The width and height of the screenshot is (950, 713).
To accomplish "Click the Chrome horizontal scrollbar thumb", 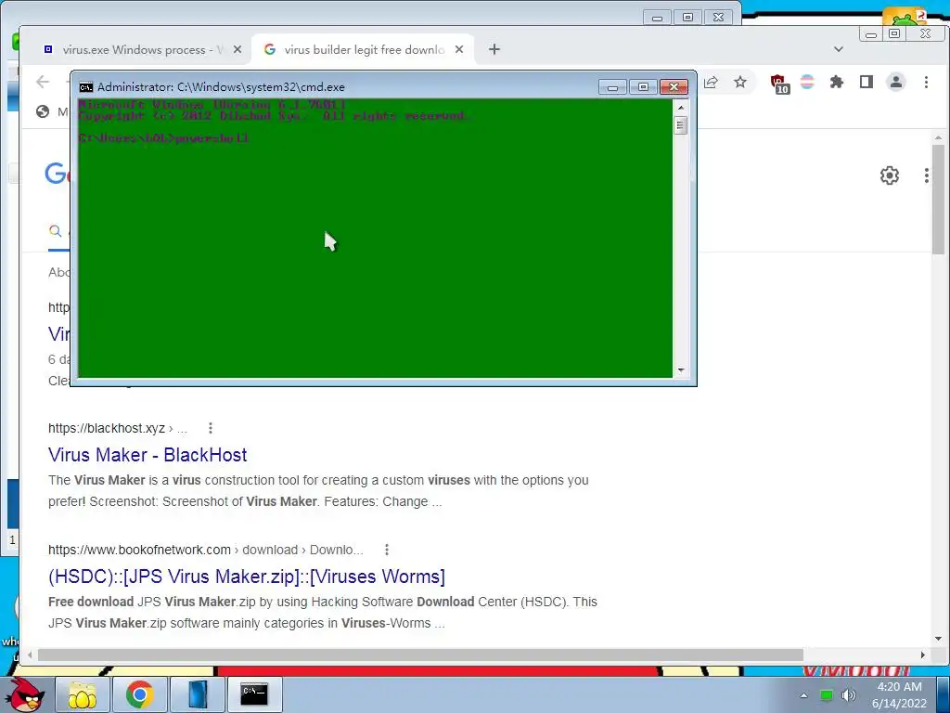I will pyautogui.click(x=420, y=655).
